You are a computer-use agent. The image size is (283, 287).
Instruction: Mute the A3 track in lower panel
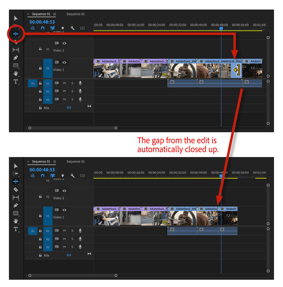coord(65,247)
